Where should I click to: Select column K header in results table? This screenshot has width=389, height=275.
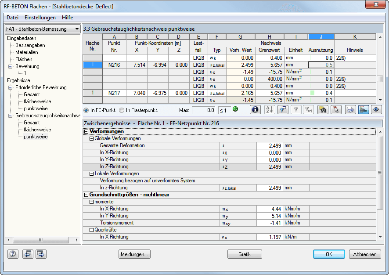pos(355,37)
